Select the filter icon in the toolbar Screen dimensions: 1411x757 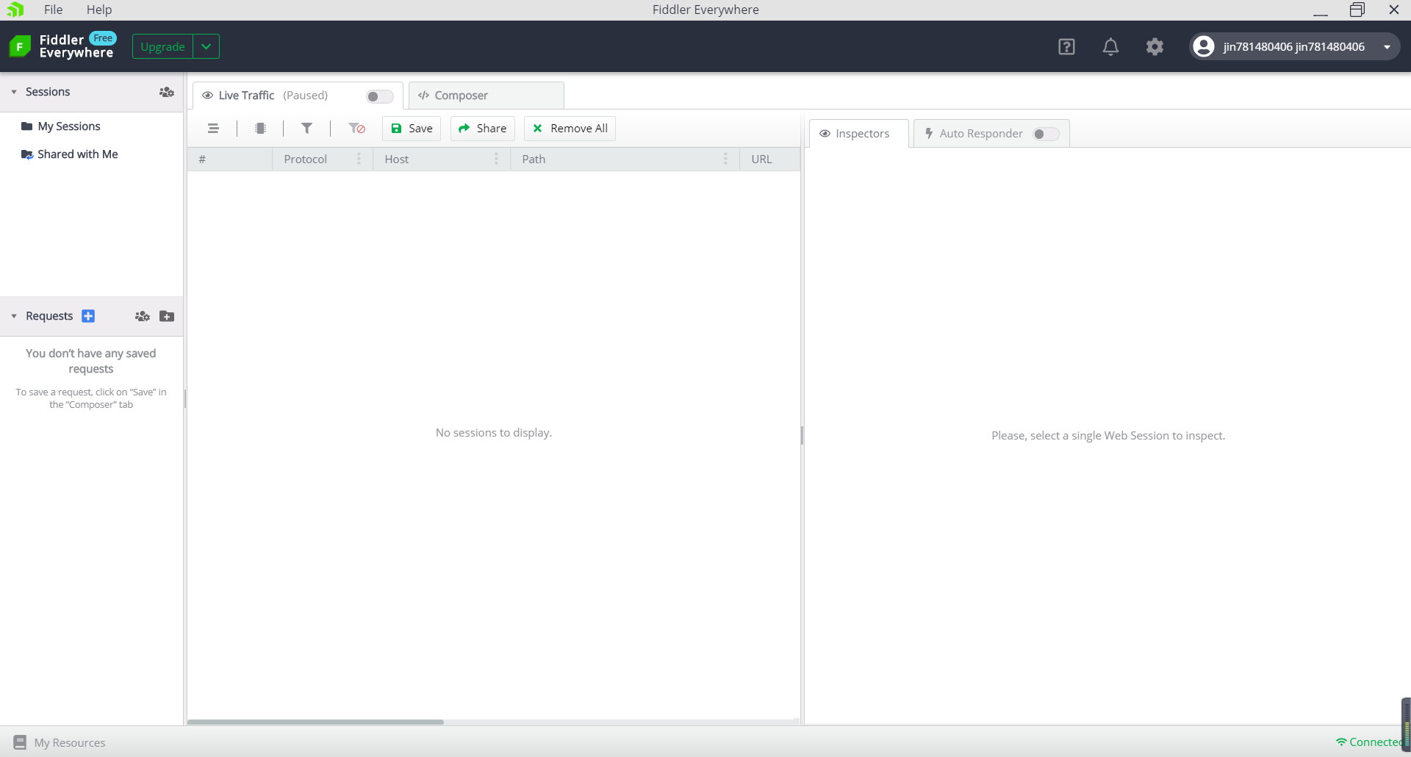tap(306, 128)
